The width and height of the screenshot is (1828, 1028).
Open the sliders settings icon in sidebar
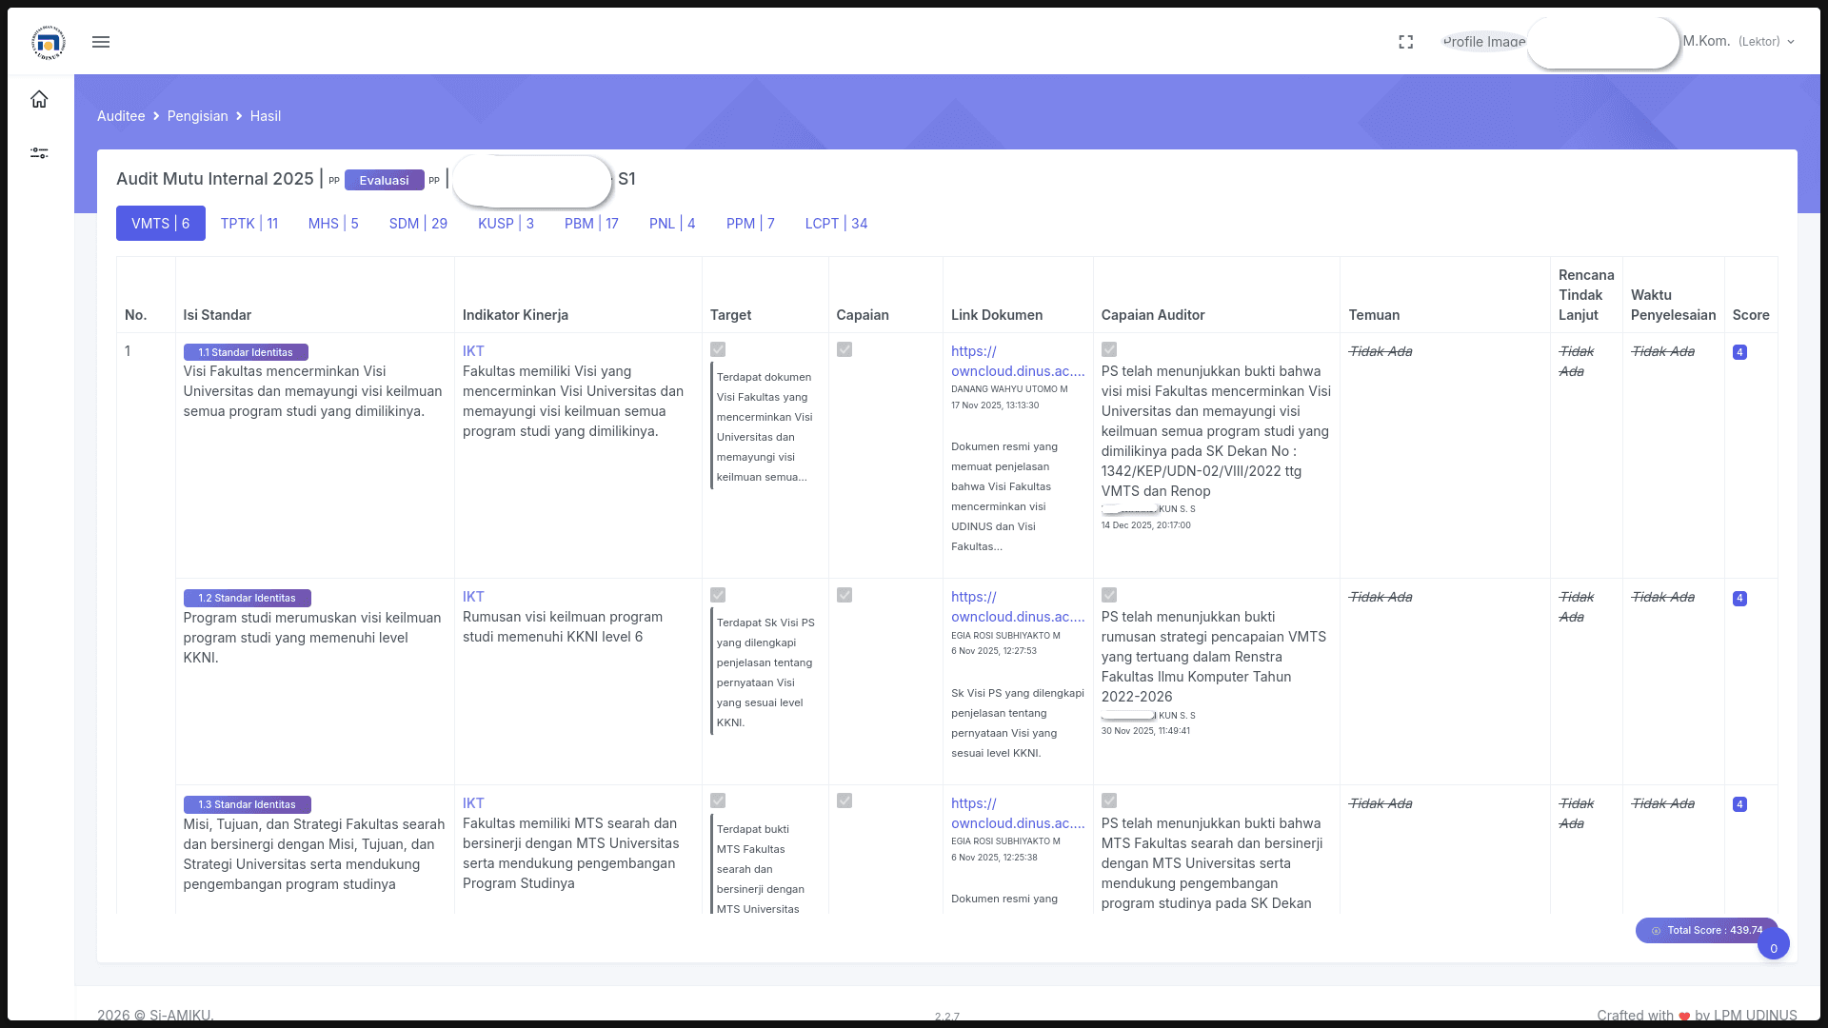39,153
